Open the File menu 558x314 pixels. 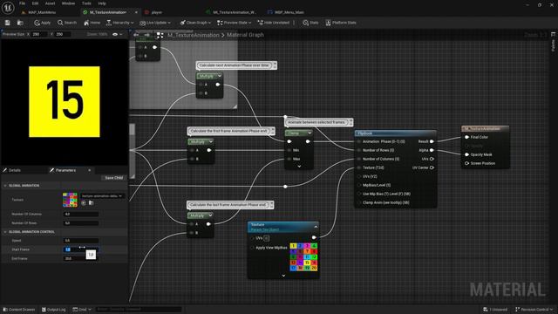pos(22,3)
